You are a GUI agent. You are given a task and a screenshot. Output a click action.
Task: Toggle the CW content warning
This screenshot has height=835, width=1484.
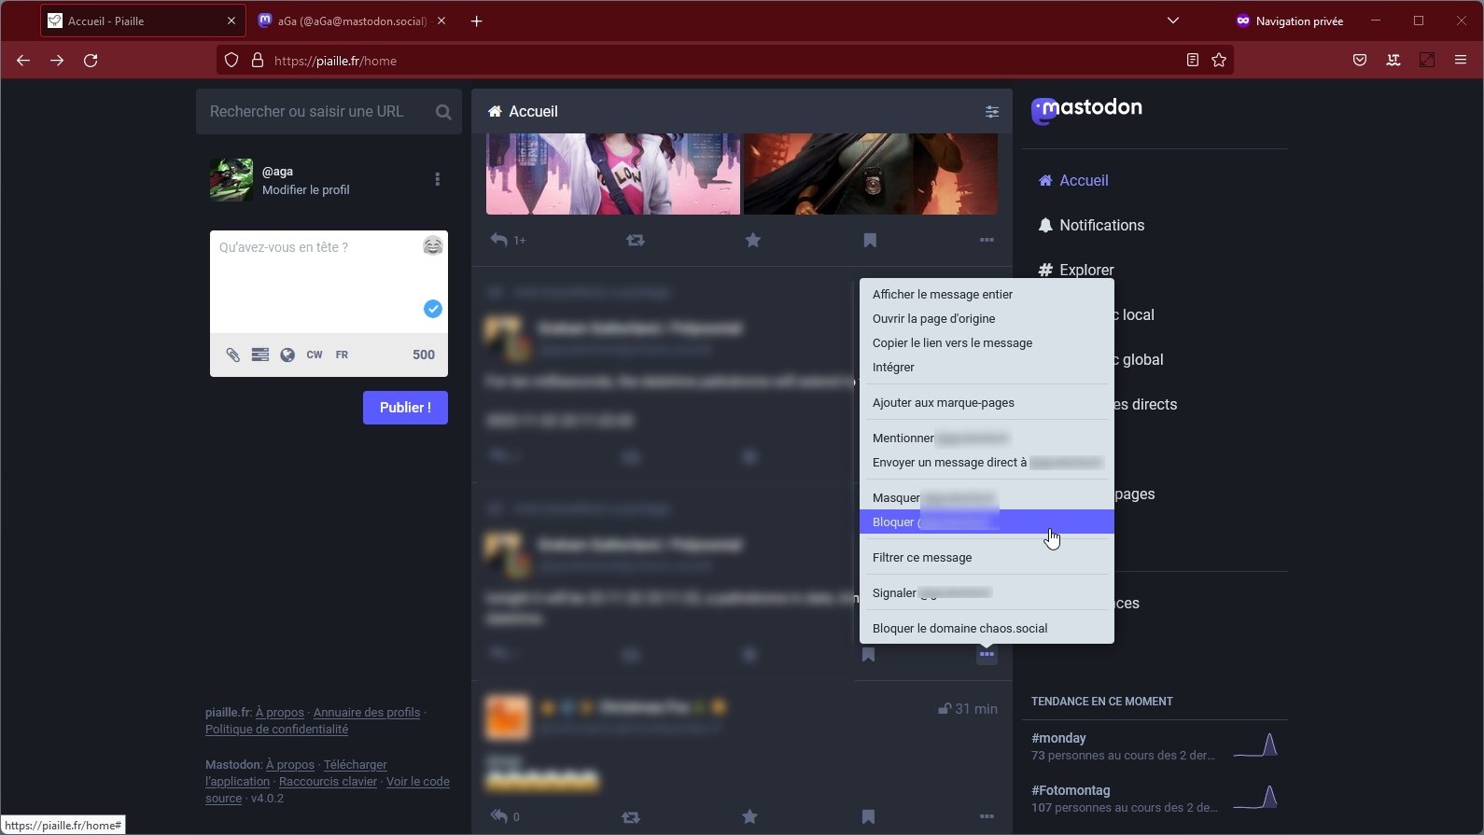[315, 355]
